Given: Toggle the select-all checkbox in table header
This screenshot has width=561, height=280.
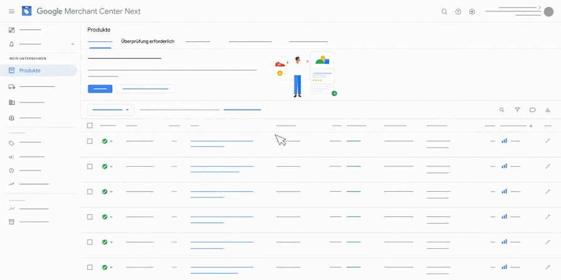Looking at the screenshot, I should tap(90, 126).
